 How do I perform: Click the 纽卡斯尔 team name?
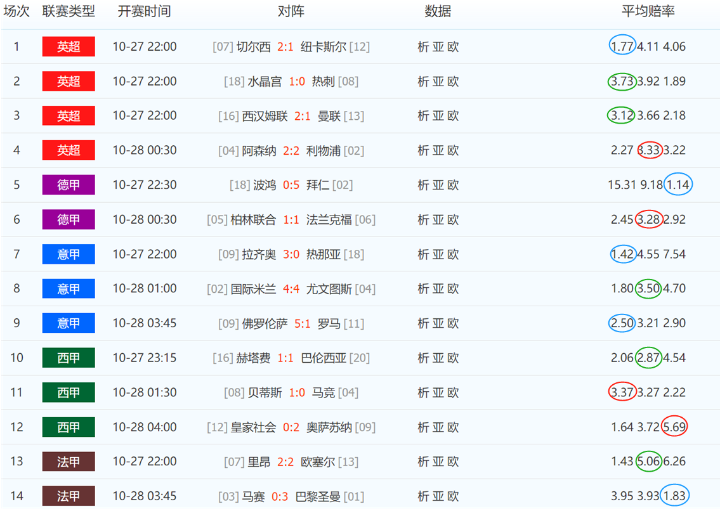pyautogui.click(x=324, y=46)
